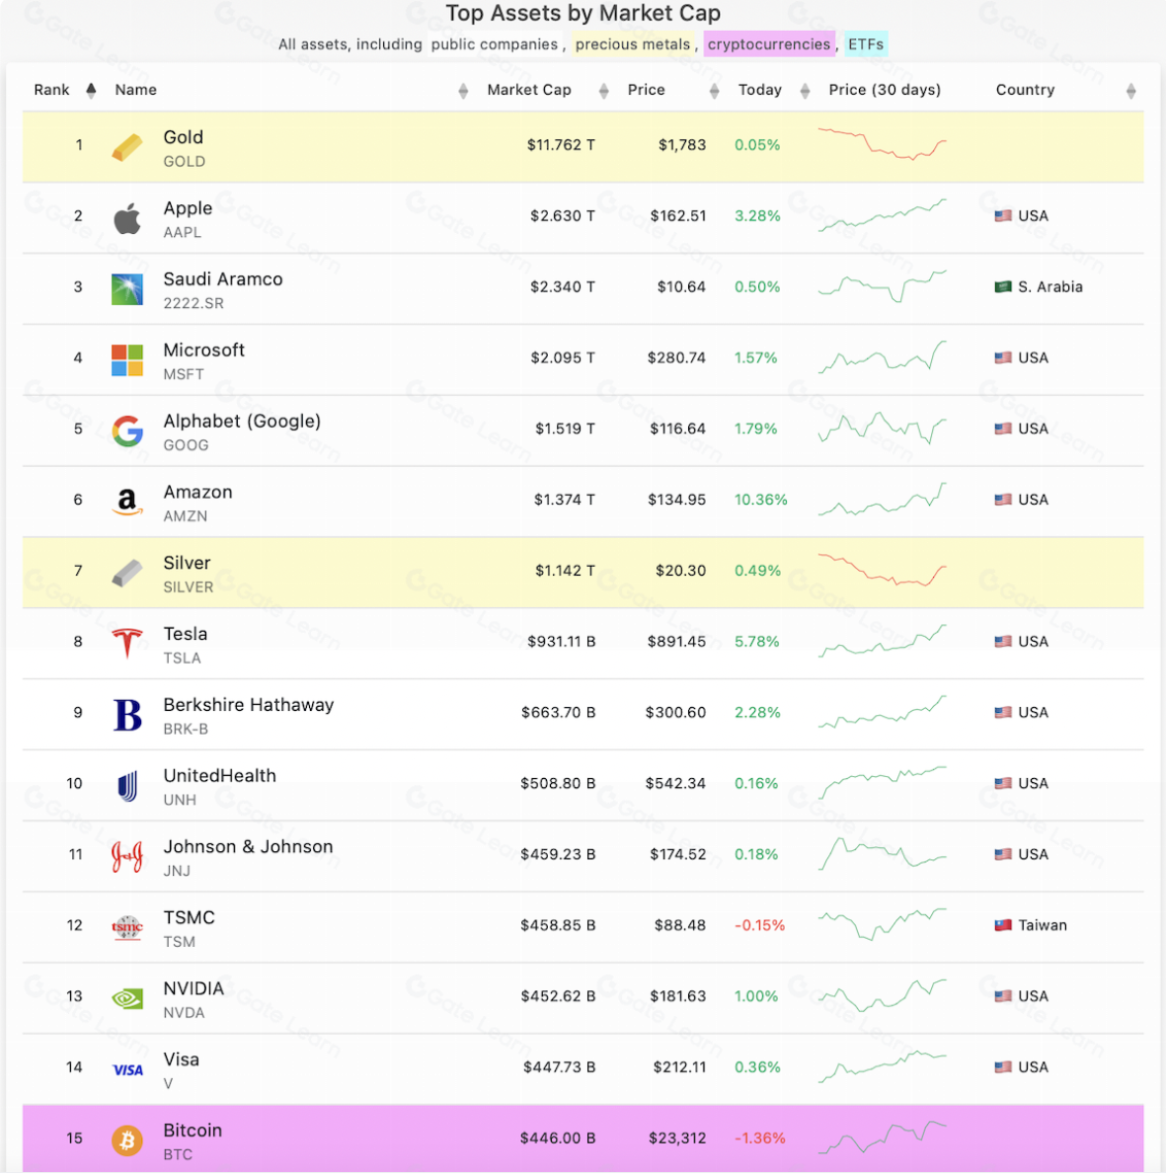Click the Saudi Aramco logo
1166x1176 pixels.
pyautogui.click(x=127, y=288)
